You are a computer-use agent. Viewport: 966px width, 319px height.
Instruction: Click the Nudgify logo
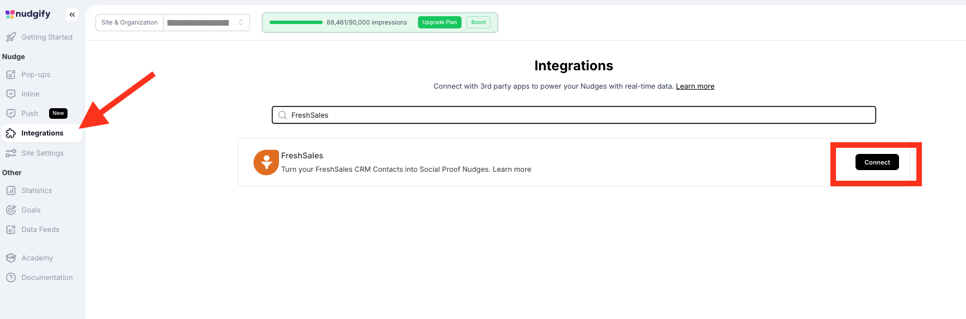click(x=28, y=14)
